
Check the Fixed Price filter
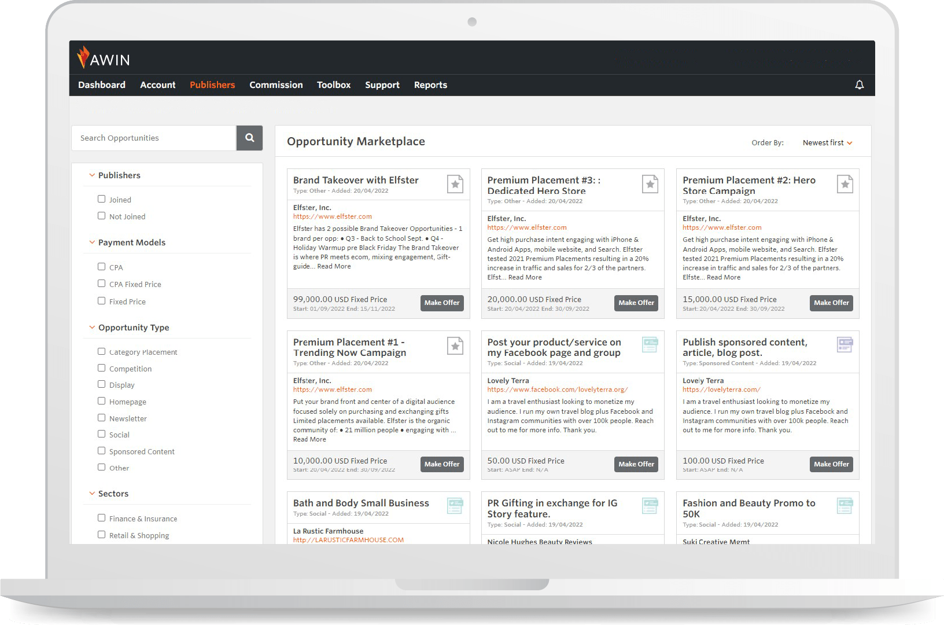tap(102, 301)
